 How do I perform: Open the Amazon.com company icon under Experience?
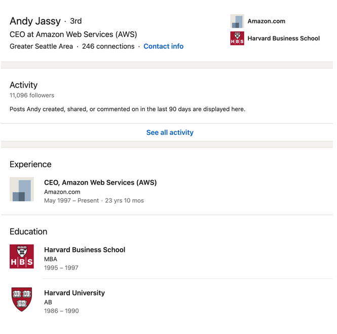coord(22,189)
